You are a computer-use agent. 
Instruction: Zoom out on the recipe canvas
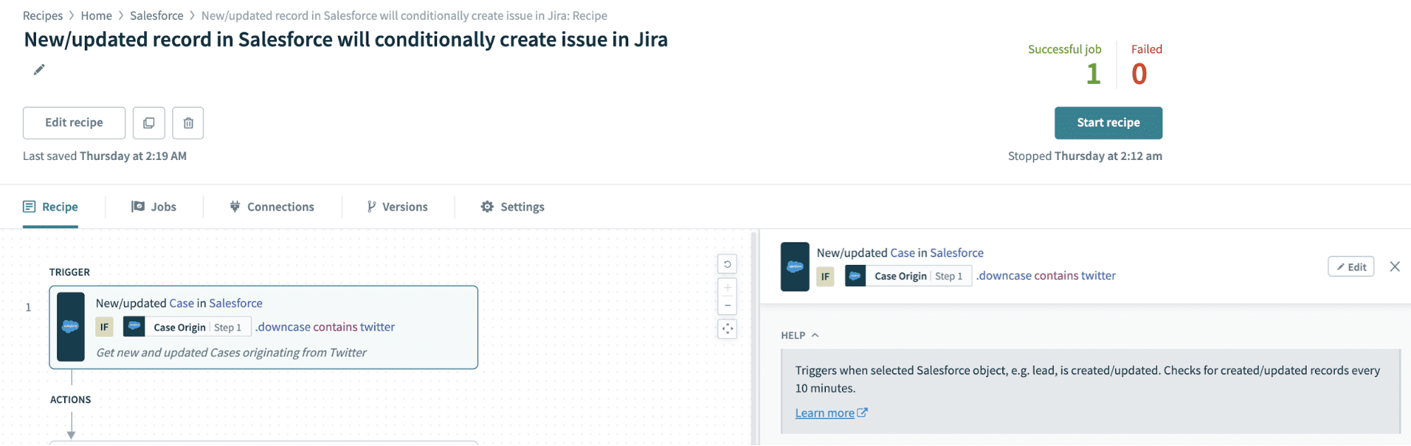point(727,306)
